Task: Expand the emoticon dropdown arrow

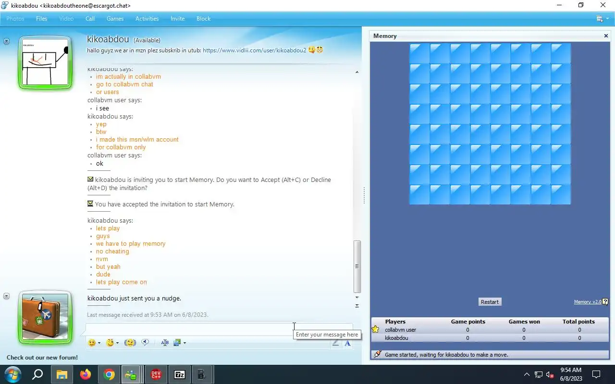Action: (x=99, y=343)
